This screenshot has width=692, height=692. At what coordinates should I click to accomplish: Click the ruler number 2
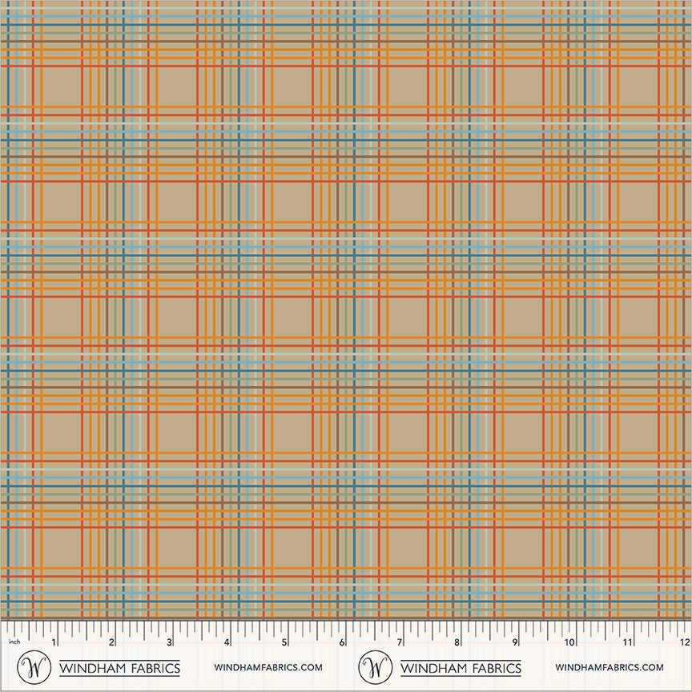(111, 642)
